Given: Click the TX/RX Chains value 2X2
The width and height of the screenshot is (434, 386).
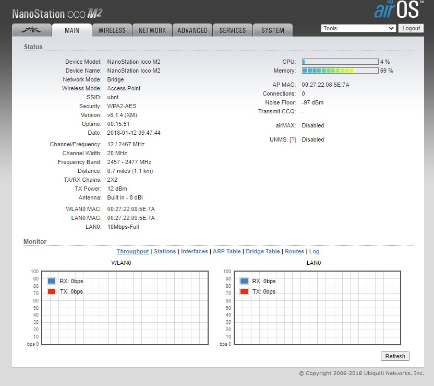Looking at the screenshot, I should [112, 180].
